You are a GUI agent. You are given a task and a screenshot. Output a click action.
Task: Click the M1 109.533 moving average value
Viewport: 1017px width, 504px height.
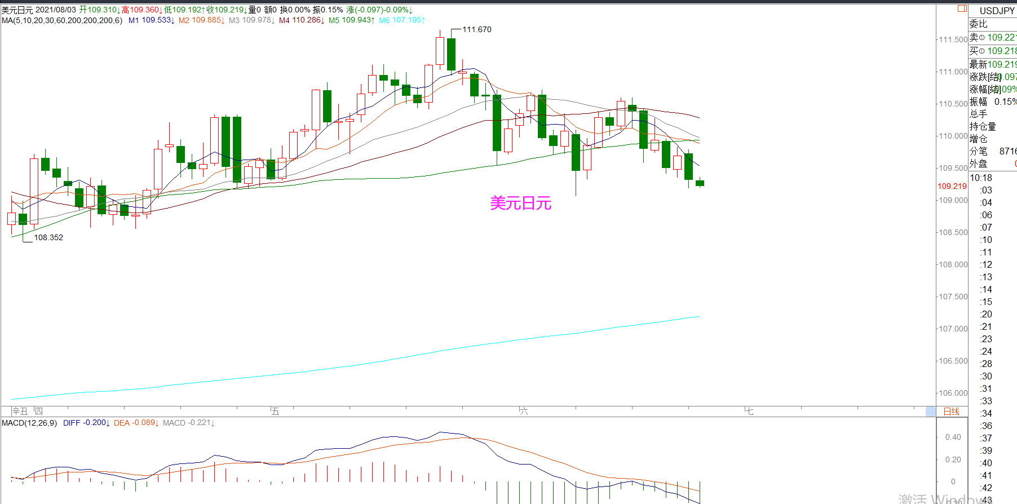point(151,20)
